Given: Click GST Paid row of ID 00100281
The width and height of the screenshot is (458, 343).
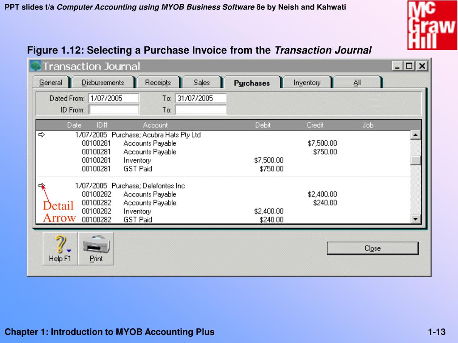Looking at the screenshot, I should point(223,168).
